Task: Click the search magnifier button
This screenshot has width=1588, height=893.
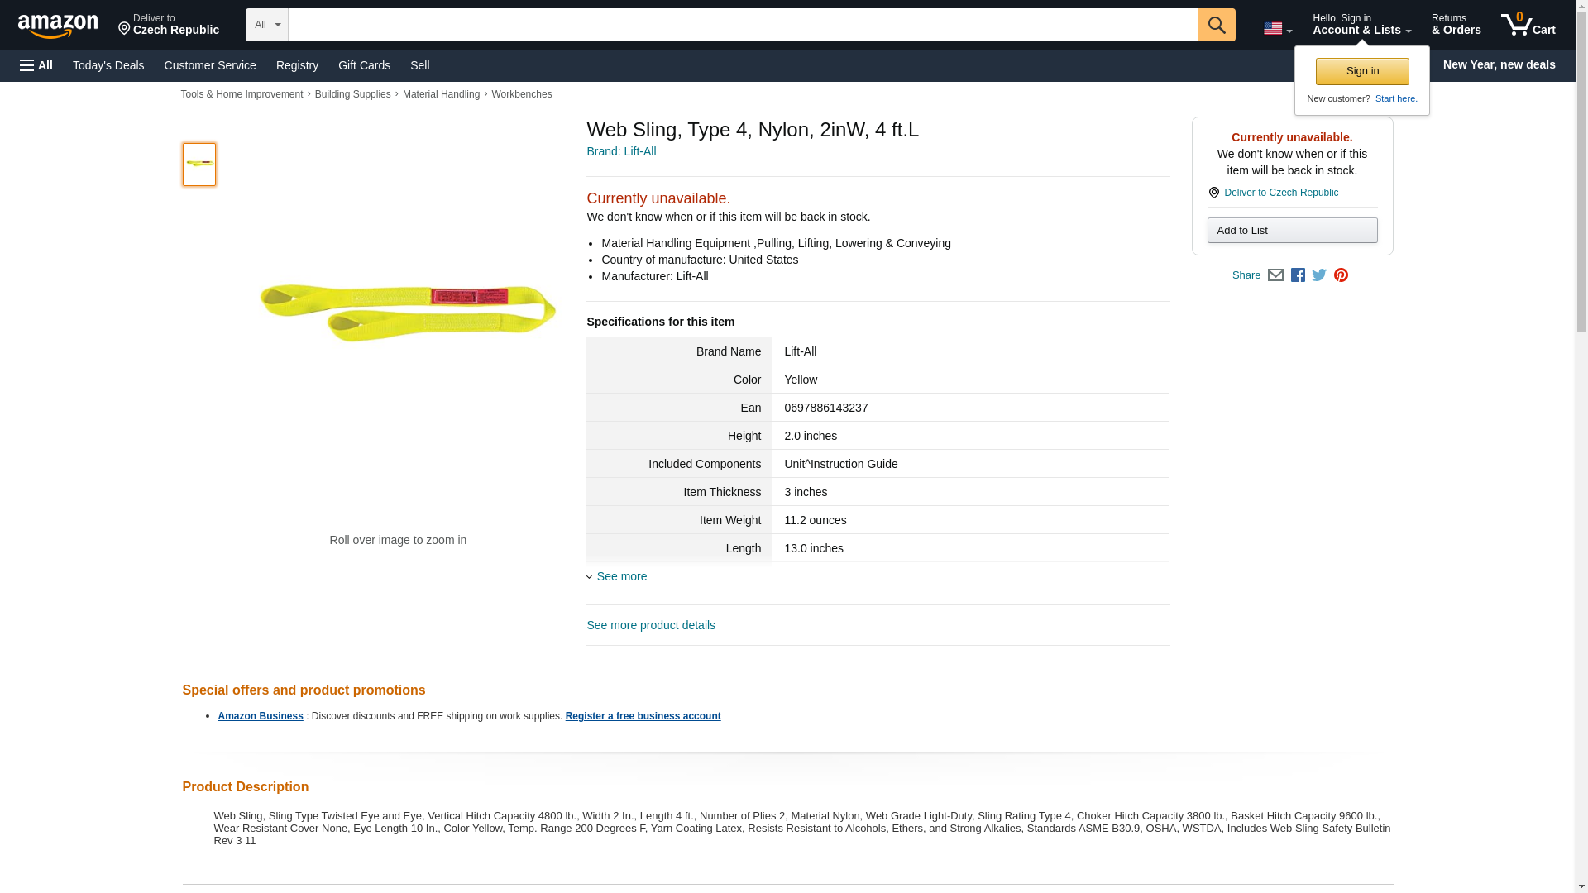Action: point(1216,25)
